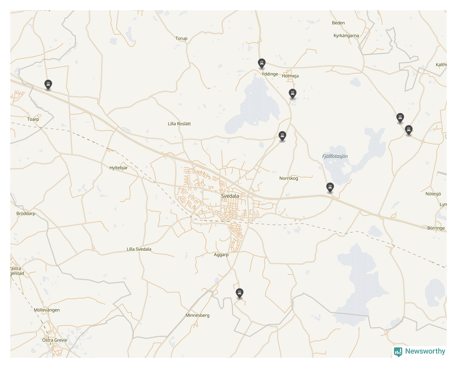Click the car marker at Yddinge
The width and height of the screenshot is (457, 368).
point(262,63)
